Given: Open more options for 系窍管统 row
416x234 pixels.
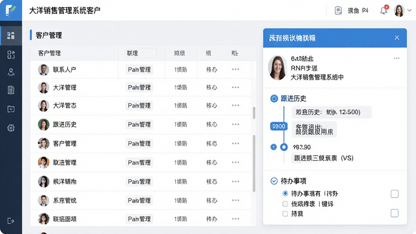Looking at the screenshot, I should pos(236,200).
